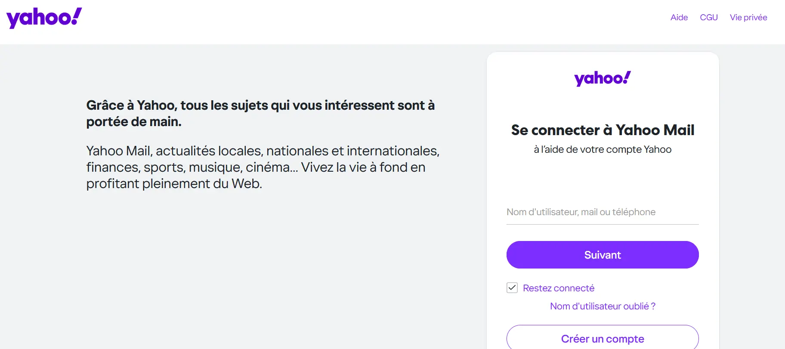Open the CGU terms link
The width and height of the screenshot is (785, 349).
click(709, 17)
